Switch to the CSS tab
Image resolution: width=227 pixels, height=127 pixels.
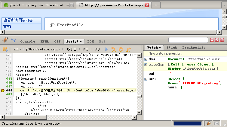(57, 42)
